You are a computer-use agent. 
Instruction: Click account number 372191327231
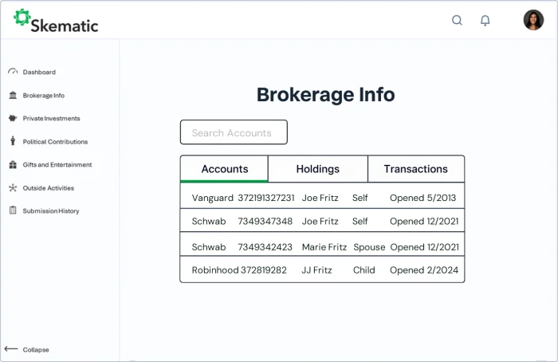click(x=265, y=198)
